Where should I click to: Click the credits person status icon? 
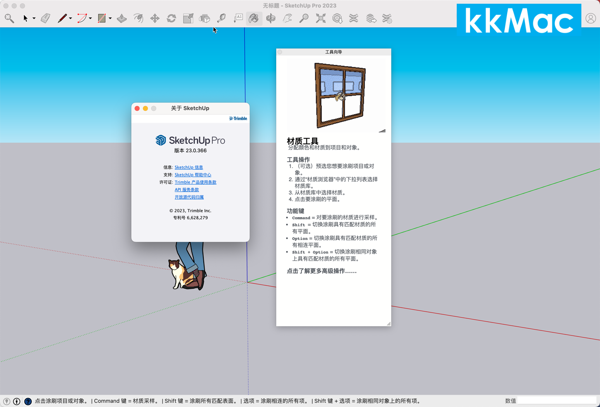[x=17, y=401]
